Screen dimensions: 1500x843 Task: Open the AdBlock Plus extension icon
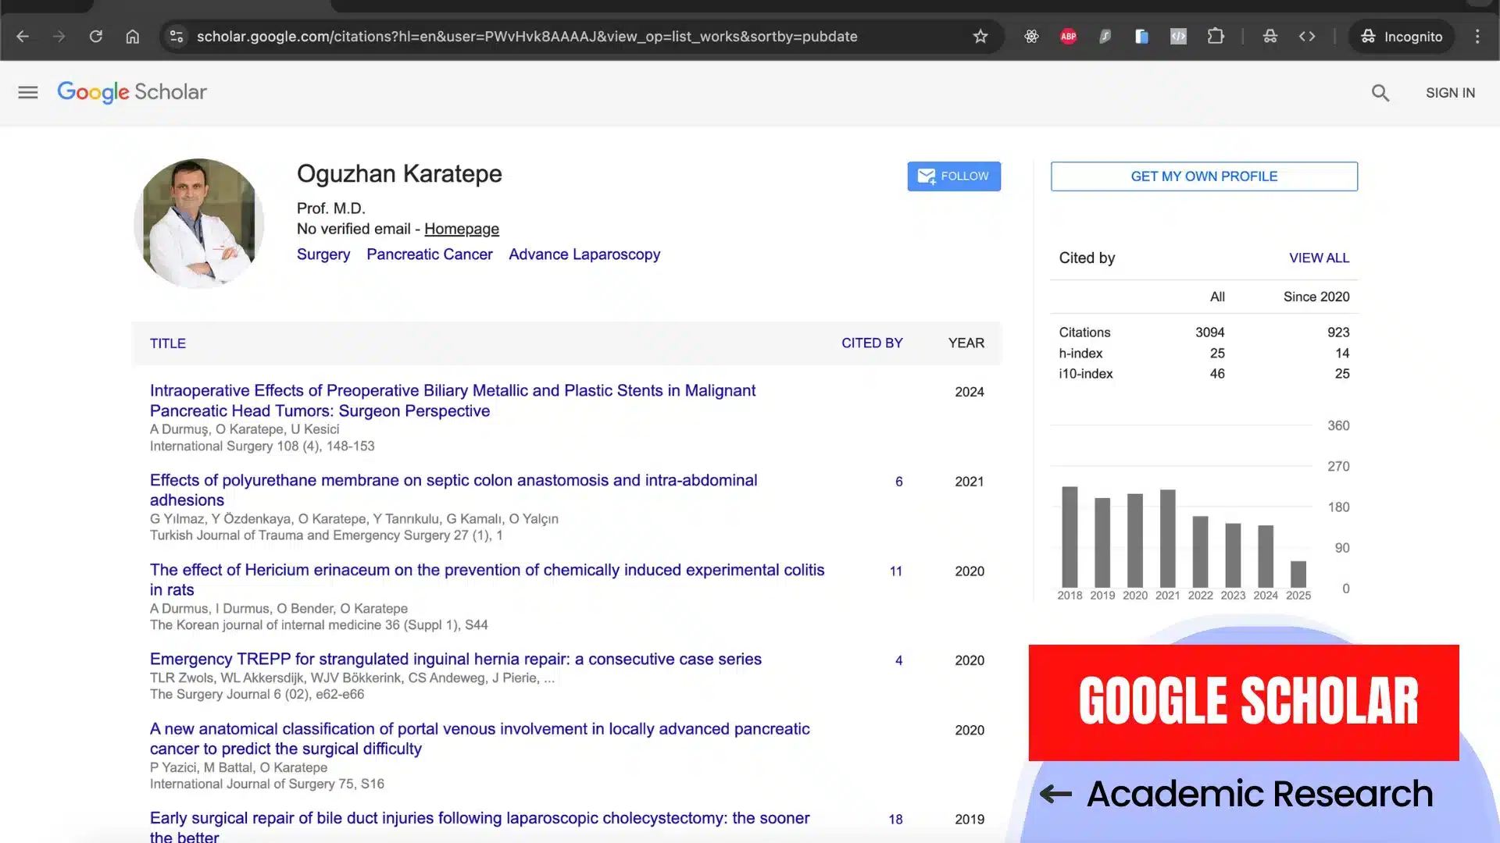(x=1068, y=36)
